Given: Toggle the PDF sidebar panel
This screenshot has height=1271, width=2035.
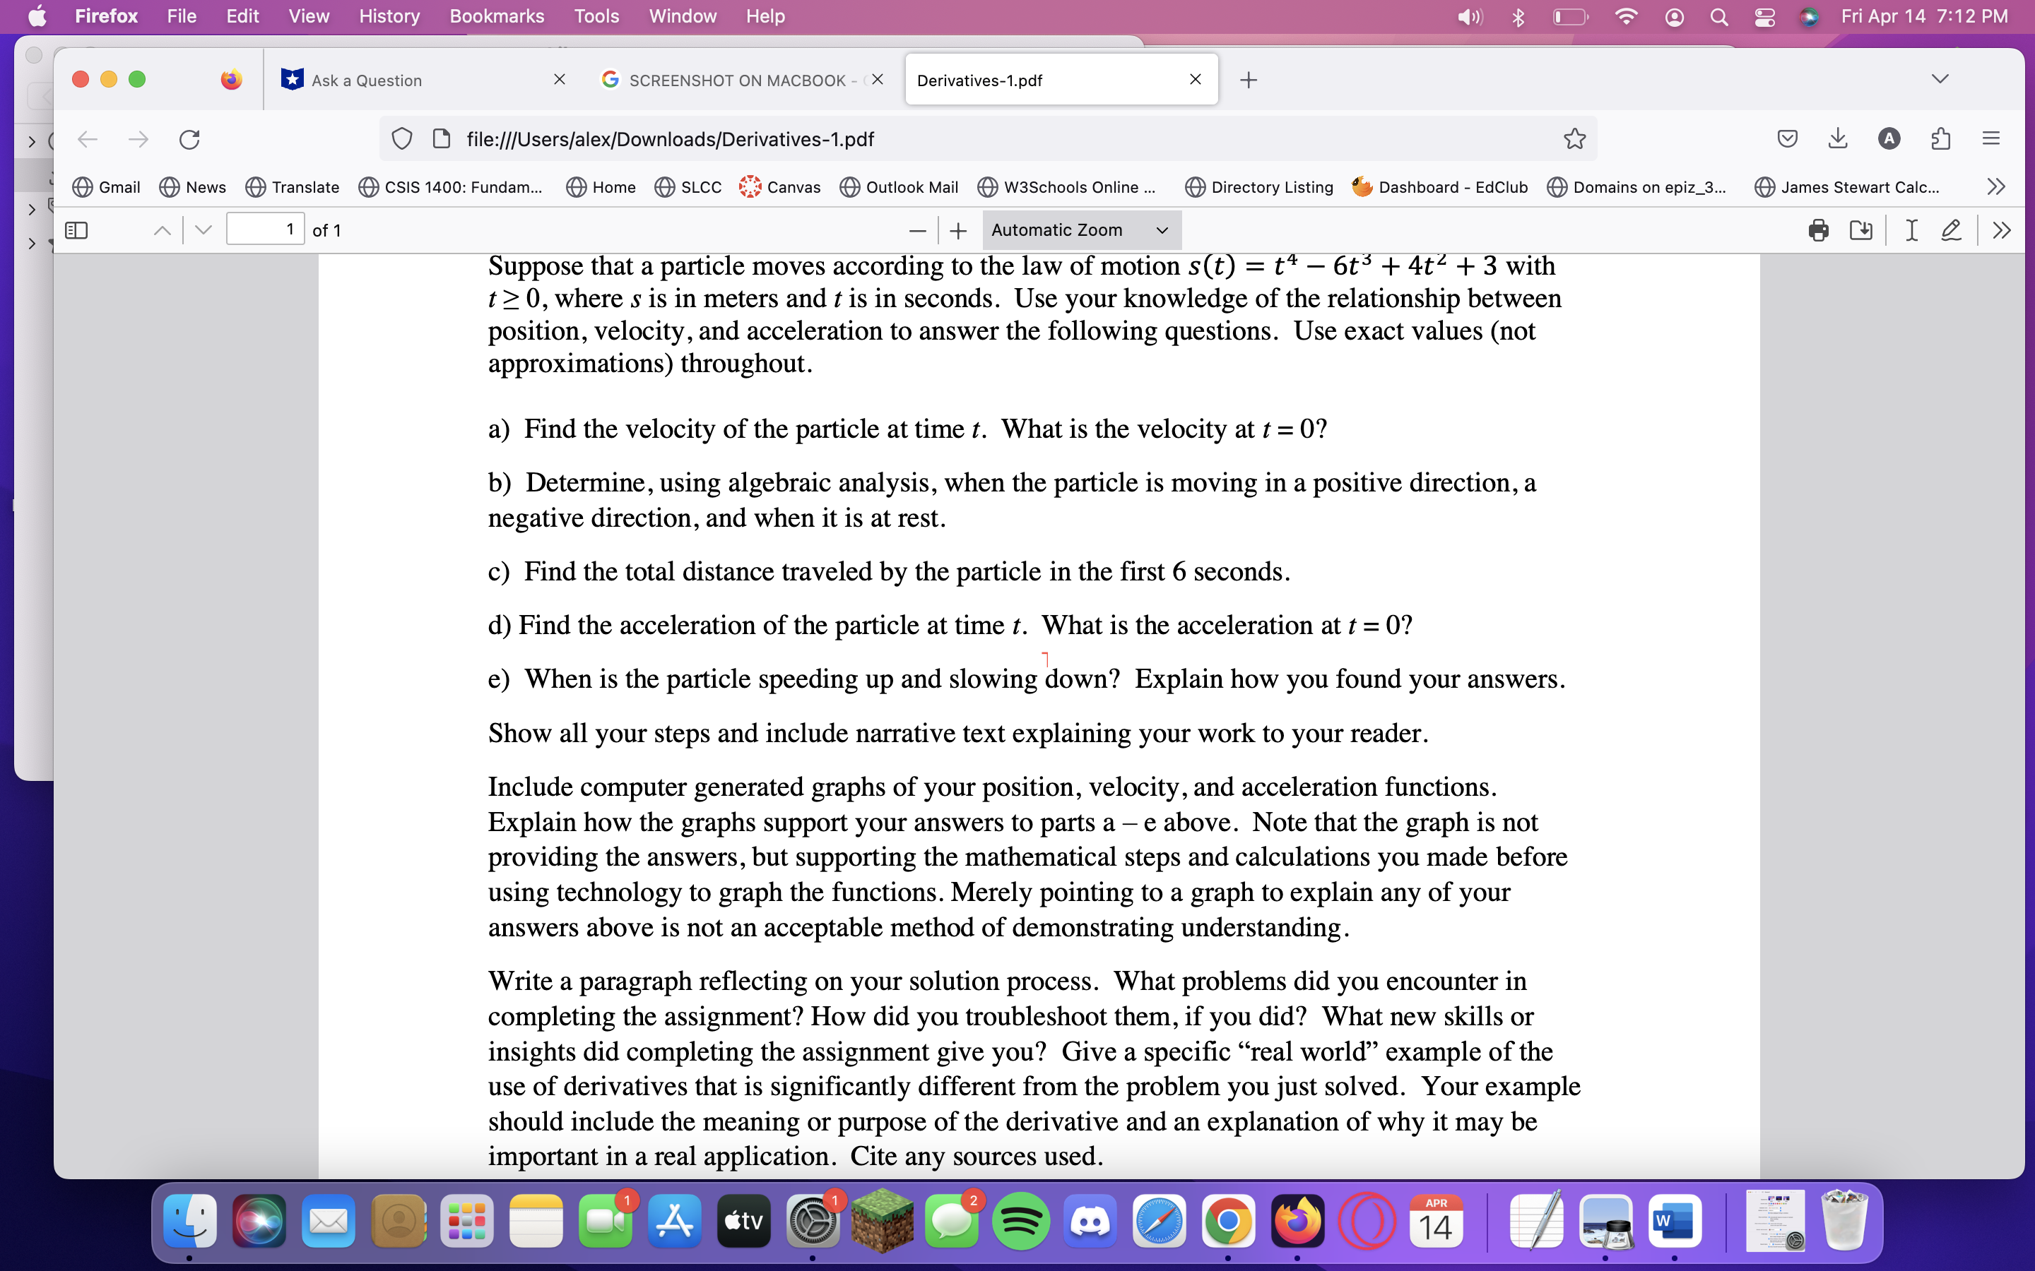Looking at the screenshot, I should pyautogui.click(x=76, y=229).
